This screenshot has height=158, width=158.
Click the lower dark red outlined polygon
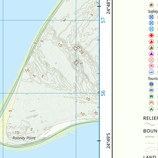point(76,62)
